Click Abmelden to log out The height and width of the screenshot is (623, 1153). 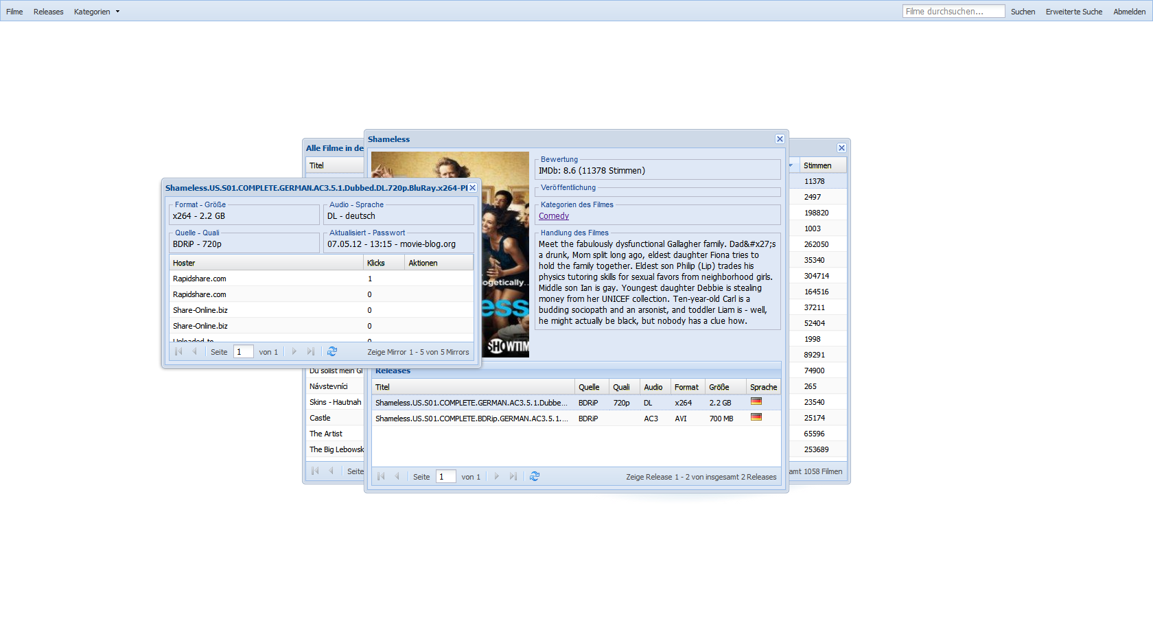tap(1129, 12)
